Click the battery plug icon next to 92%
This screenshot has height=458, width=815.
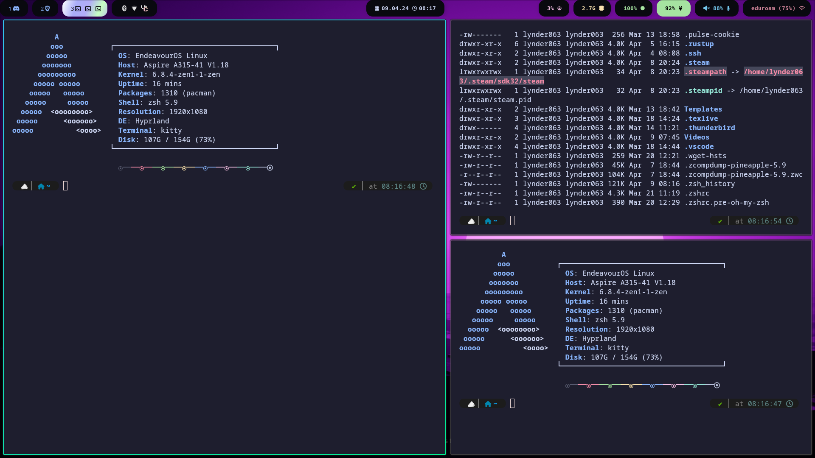pos(681,8)
